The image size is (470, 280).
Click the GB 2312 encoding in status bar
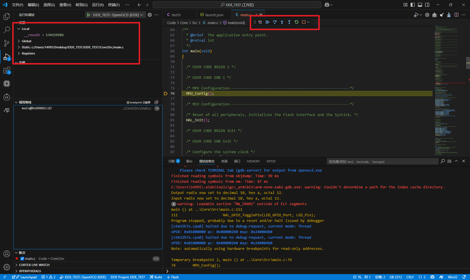396,277
